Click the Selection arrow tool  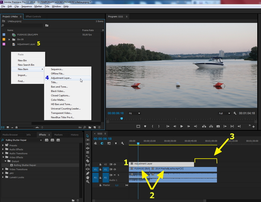click(88, 136)
